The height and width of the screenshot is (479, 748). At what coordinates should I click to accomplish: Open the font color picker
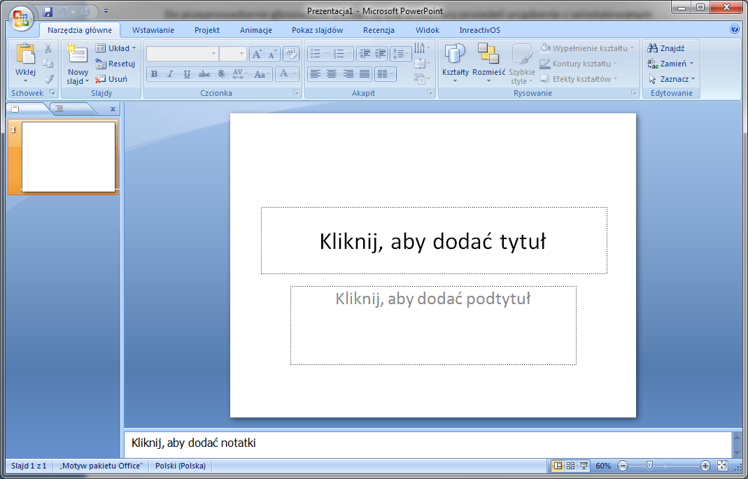click(288, 74)
